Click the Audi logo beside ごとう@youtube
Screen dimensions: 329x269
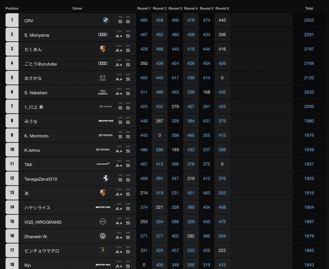[103, 63]
